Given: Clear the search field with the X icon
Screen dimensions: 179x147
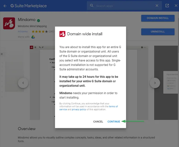Looking at the screenshot, I should 157,6.
